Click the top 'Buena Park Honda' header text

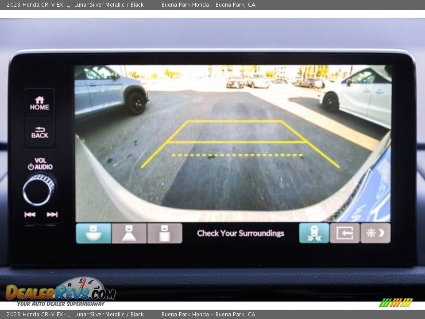tap(208, 5)
